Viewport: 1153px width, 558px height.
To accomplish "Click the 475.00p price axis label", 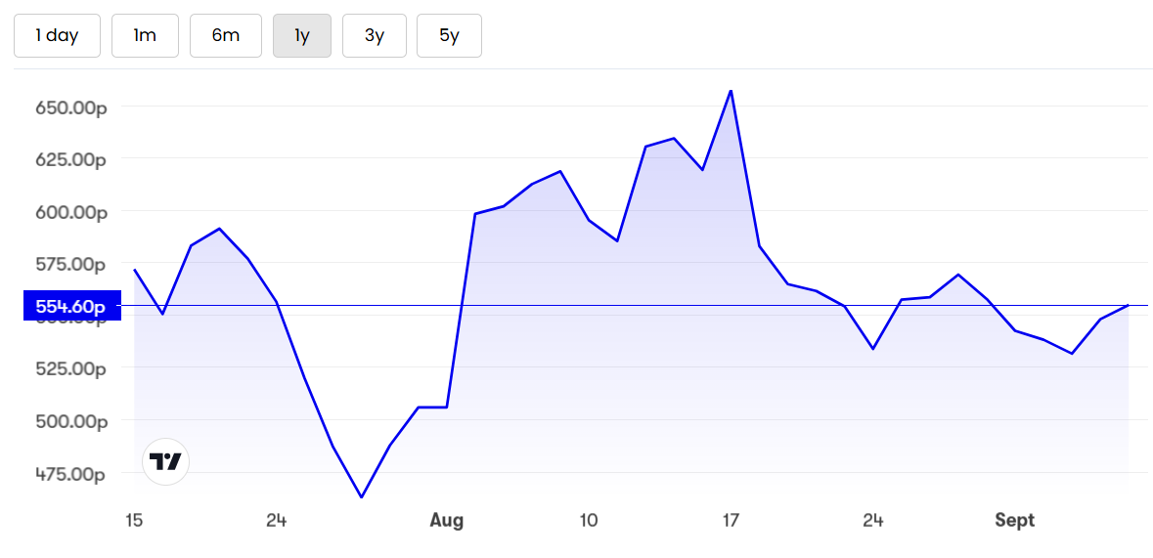I will pos(71,474).
